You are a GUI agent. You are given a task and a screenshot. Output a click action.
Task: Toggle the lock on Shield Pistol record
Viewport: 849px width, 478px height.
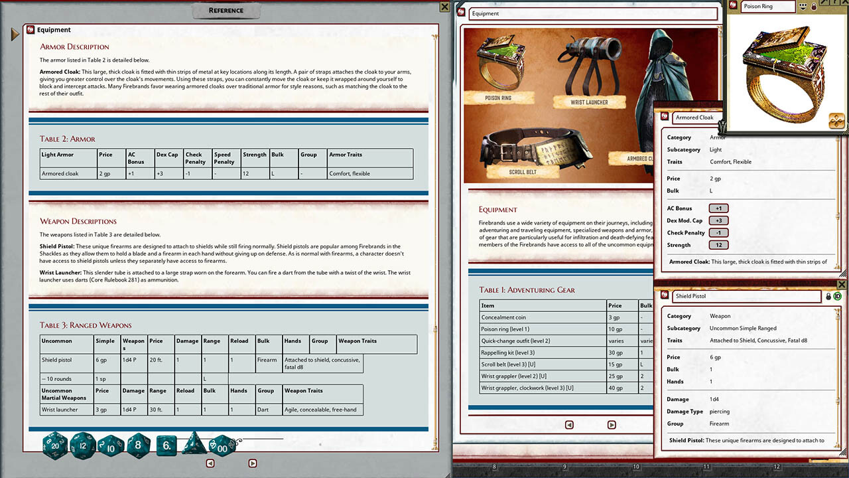828,296
